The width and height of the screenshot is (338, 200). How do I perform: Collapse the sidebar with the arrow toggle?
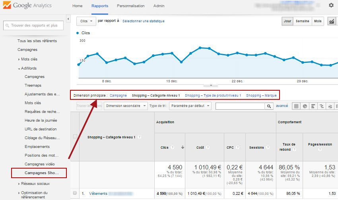click(x=68, y=19)
